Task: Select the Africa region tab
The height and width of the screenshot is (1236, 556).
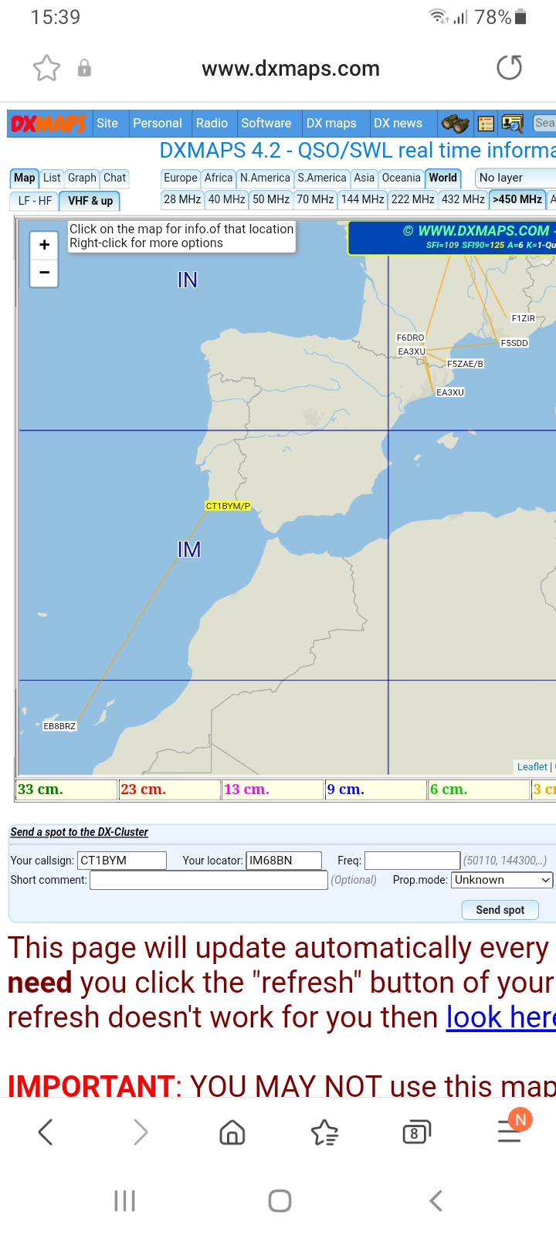Action: click(x=219, y=178)
